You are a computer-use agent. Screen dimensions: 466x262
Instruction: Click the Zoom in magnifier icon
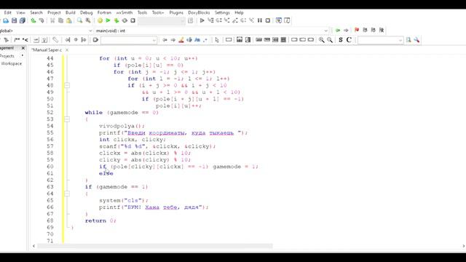(x=321, y=40)
